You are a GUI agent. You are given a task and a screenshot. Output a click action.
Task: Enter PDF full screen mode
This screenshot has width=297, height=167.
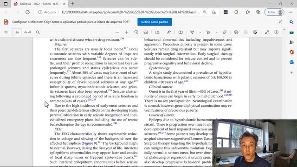[x=267, y=32]
